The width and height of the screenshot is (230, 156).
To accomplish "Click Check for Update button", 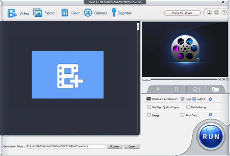I will [182, 13].
